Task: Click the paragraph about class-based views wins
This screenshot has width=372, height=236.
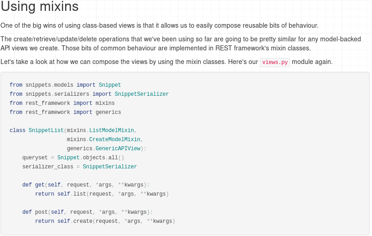Action: coord(159,26)
